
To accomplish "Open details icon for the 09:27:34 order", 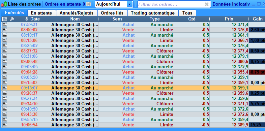I will click(5, 98).
